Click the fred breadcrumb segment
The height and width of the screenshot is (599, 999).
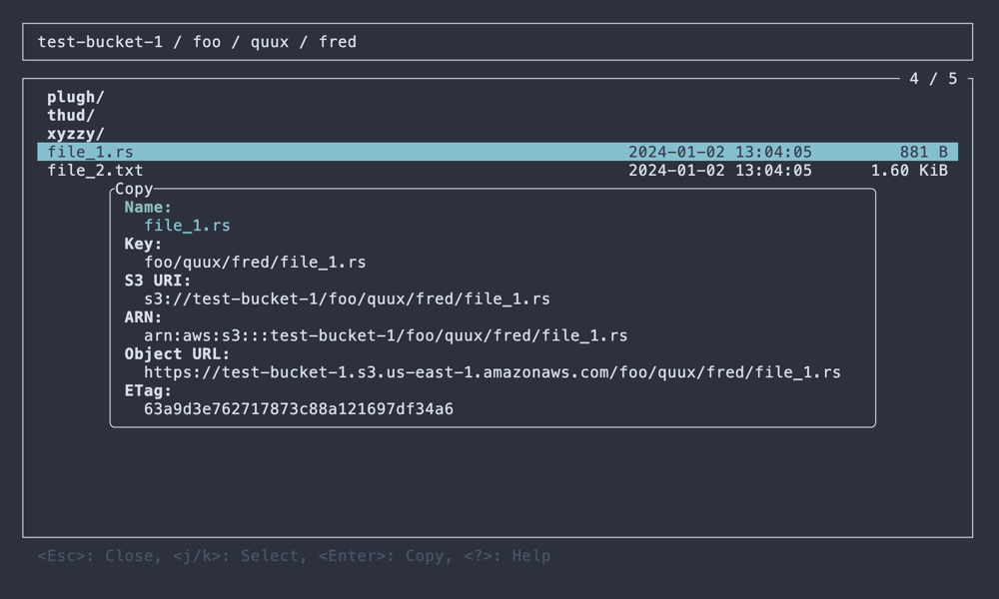(x=338, y=42)
